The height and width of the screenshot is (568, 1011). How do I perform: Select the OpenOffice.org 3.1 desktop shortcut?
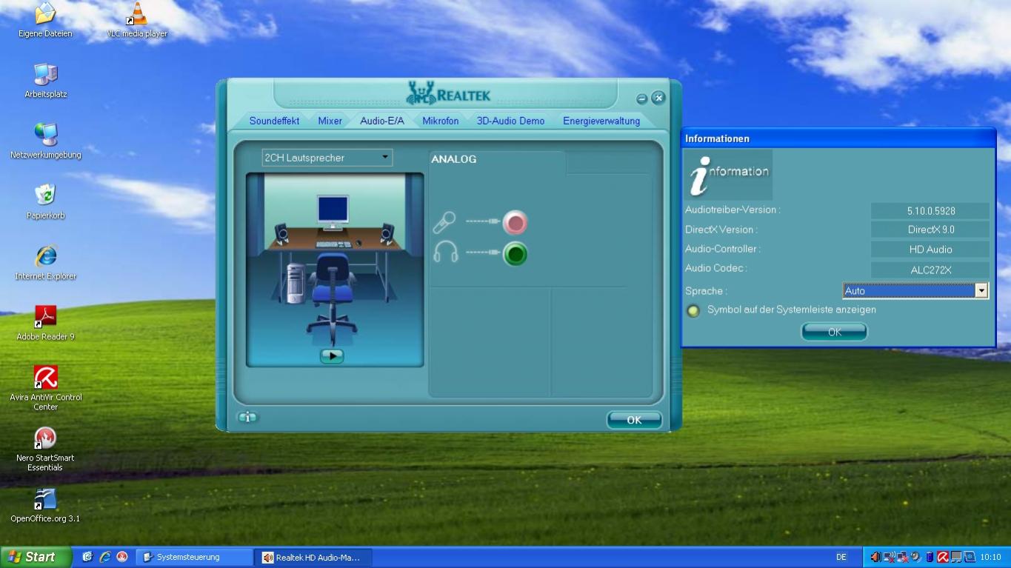pyautogui.click(x=45, y=506)
